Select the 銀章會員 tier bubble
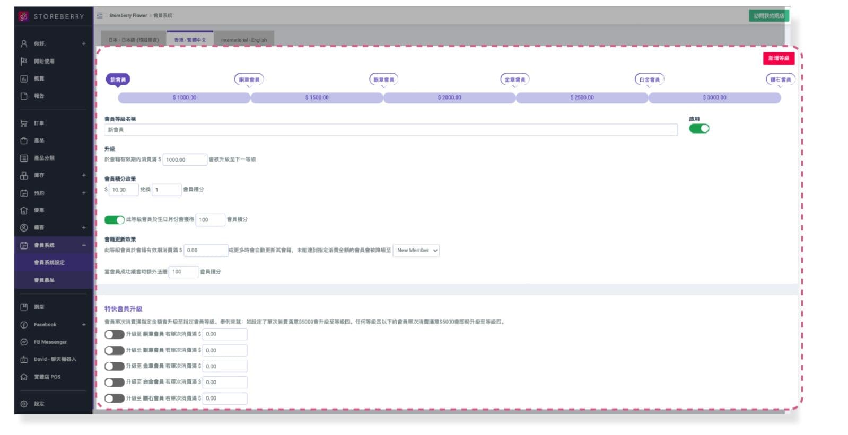848x435 pixels. pyautogui.click(x=384, y=79)
